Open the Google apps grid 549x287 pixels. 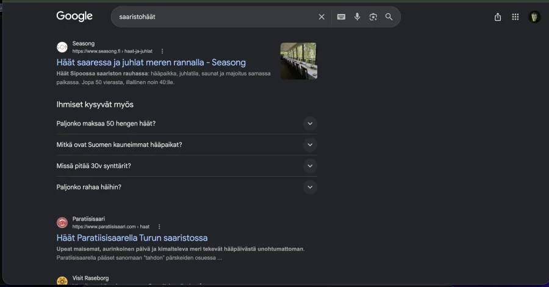(x=515, y=17)
